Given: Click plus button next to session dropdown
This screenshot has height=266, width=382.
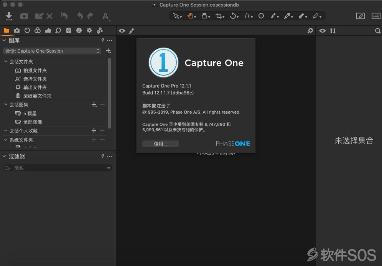Looking at the screenshot, I should tap(109, 51).
